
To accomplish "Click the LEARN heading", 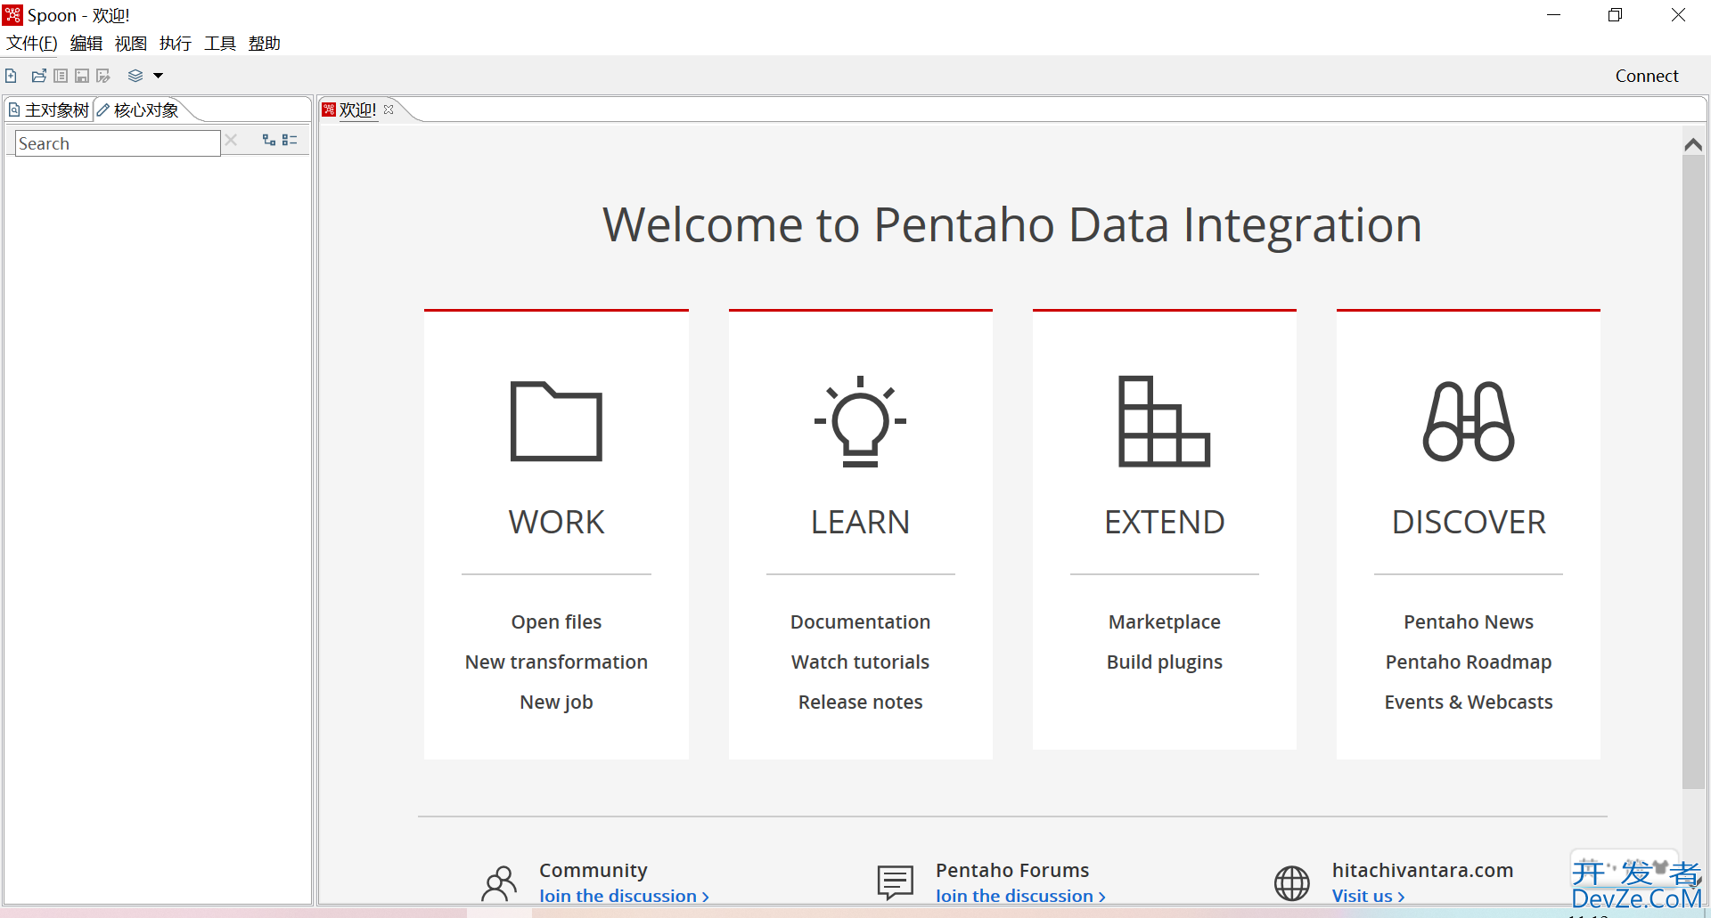I will pos(860,522).
